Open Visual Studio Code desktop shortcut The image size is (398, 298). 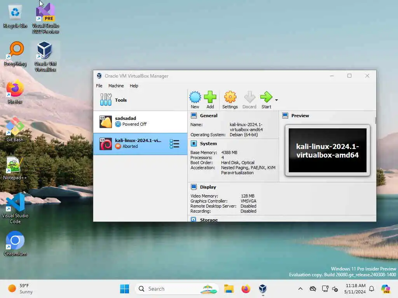(15, 208)
